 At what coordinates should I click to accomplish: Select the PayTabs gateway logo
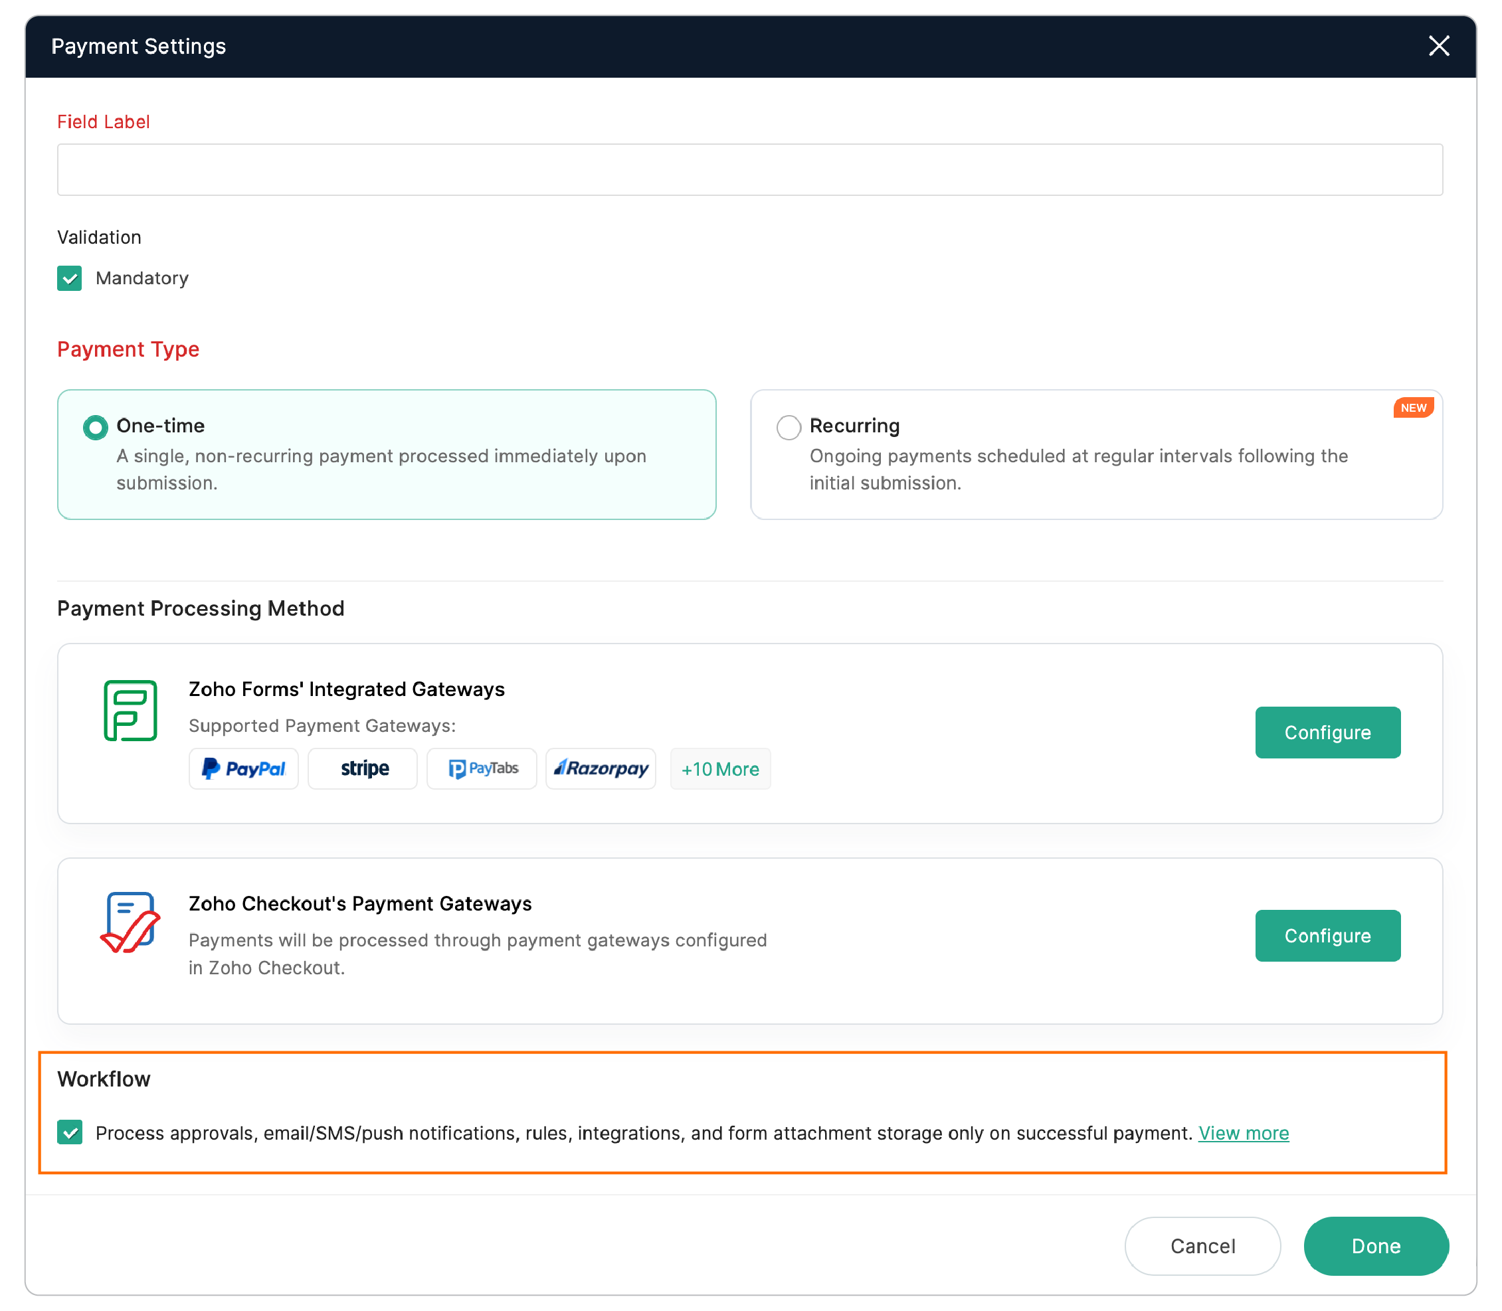pos(482,768)
